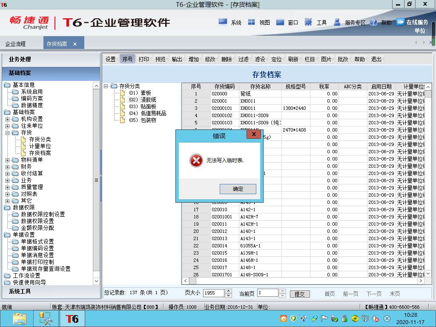Click the 设置 toolbar button
The image size is (436, 327).
[x=110, y=59]
